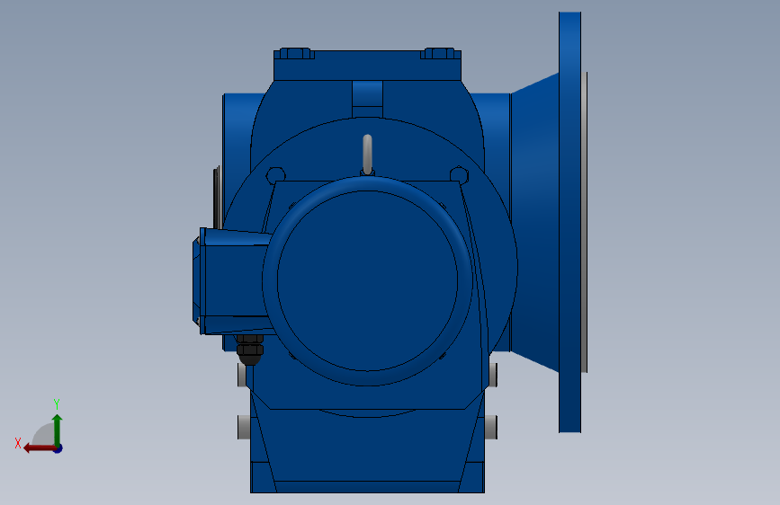The width and height of the screenshot is (780, 505).
Task: Select the circular motor fan cover face
Action: (x=367, y=281)
